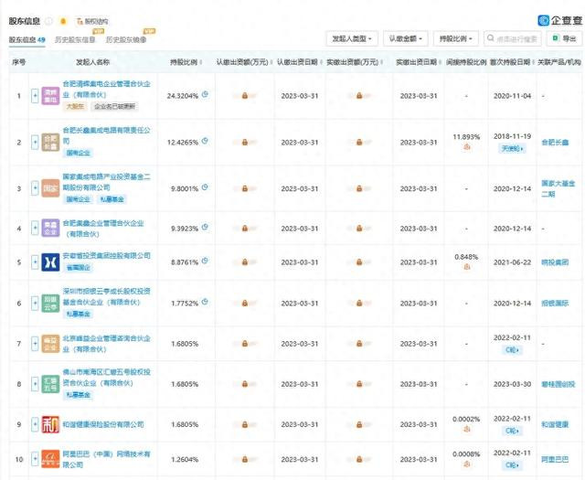
Task: Click the blue logo of 安徽省投资集团
Action: click(x=50, y=262)
